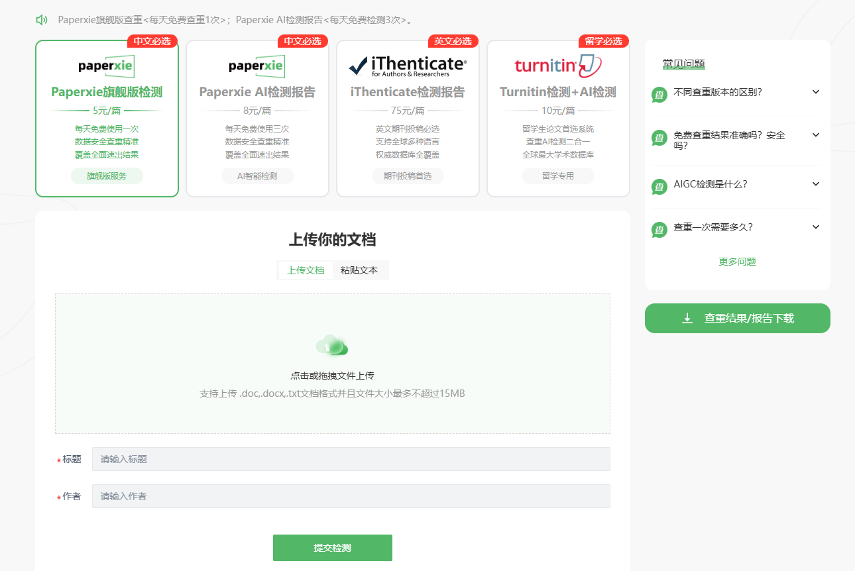
Task: Select the Turnitin检测+AI检测 title
Action: (x=558, y=92)
